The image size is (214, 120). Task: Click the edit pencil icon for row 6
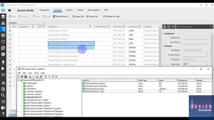10,52
